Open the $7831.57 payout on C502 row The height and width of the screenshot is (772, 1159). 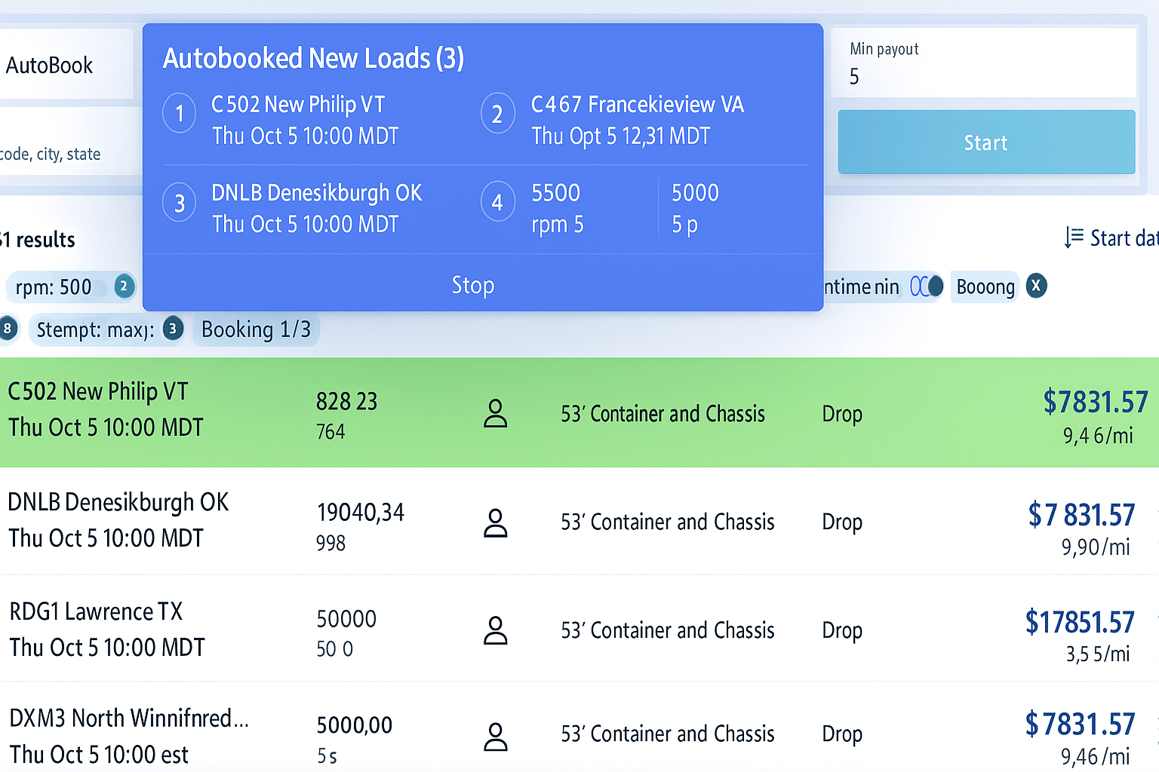[1096, 402]
